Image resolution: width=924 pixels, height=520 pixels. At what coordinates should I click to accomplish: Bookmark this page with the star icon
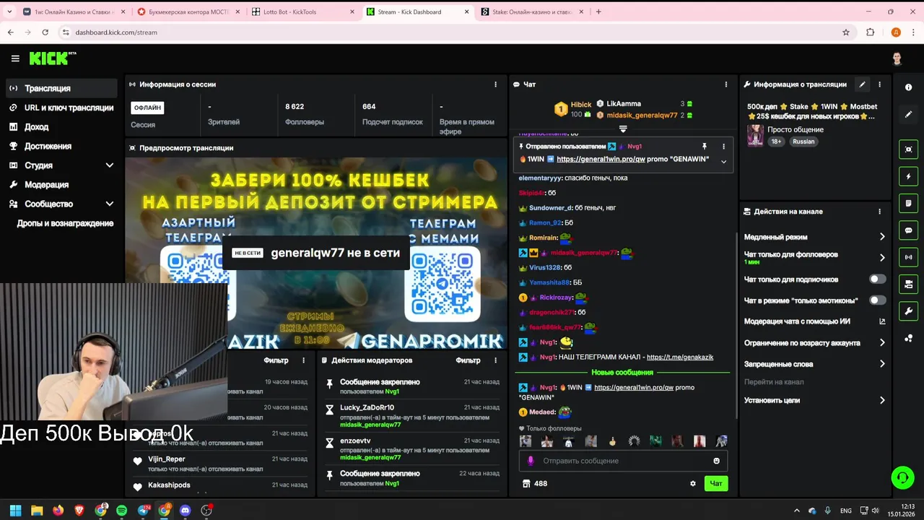point(846,32)
